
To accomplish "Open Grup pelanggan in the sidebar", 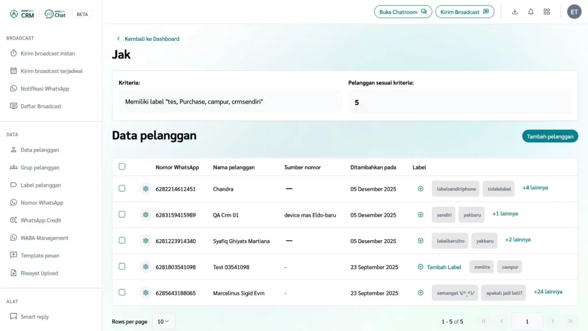I will coord(40,168).
